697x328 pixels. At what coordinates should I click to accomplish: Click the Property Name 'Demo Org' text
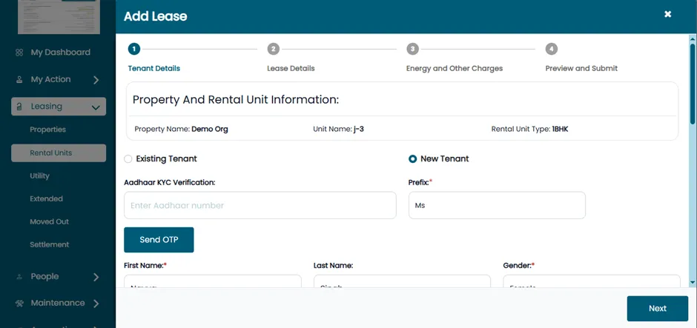[x=210, y=130]
